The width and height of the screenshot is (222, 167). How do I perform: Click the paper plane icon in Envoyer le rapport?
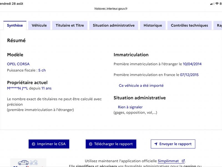coord(156,144)
